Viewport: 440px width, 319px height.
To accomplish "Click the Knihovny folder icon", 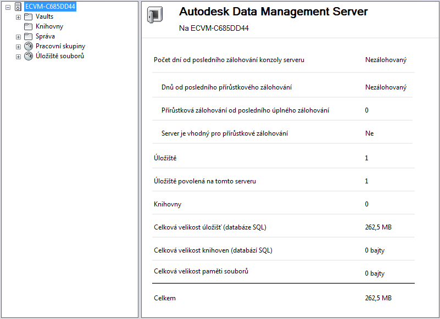I will 29,26.
